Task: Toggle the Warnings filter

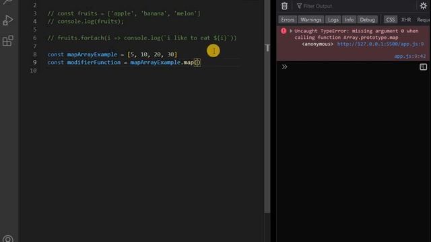Action: click(x=310, y=19)
